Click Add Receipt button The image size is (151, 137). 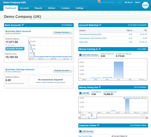tap(86, 131)
